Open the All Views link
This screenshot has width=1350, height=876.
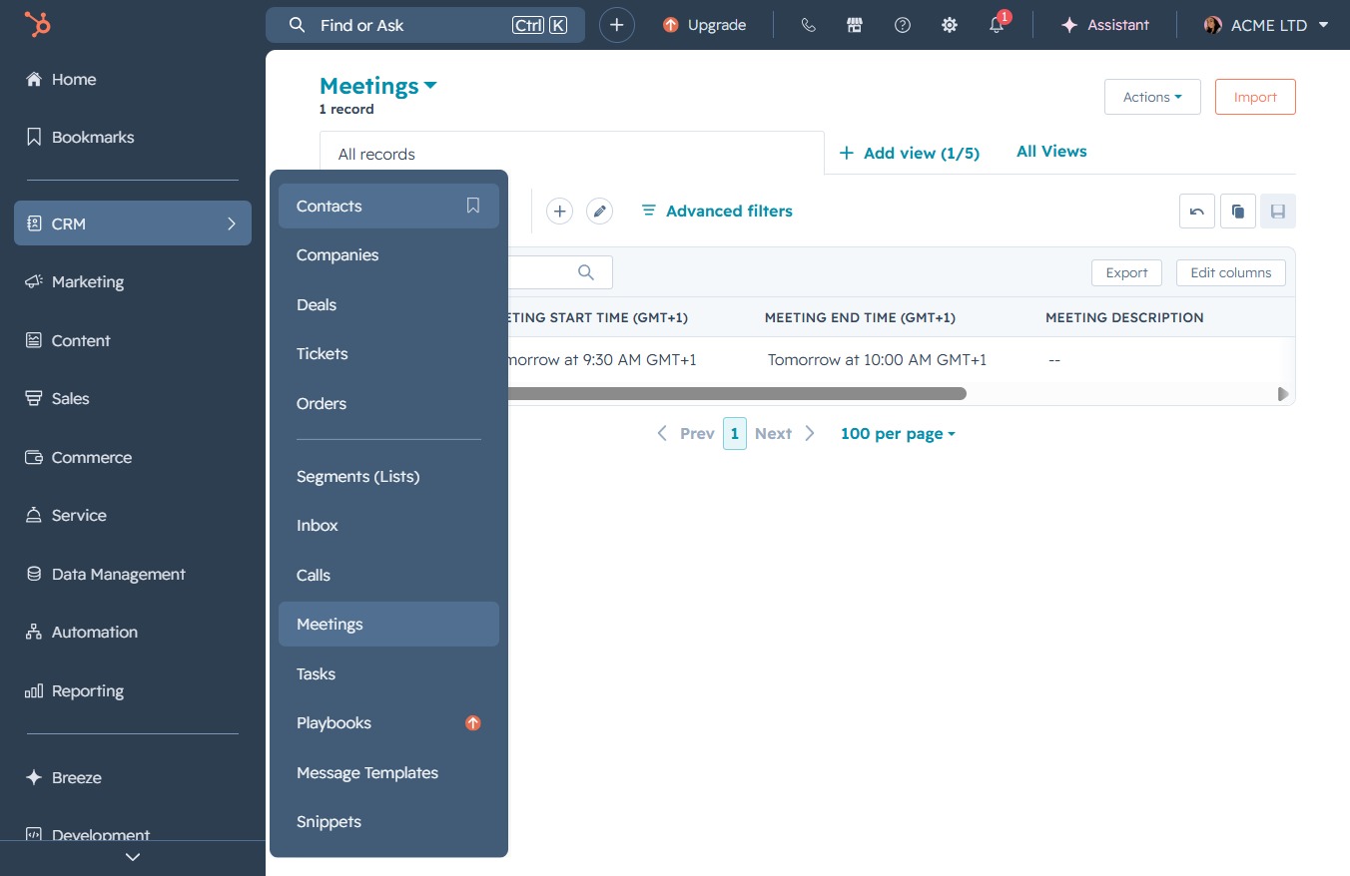coord(1051,152)
